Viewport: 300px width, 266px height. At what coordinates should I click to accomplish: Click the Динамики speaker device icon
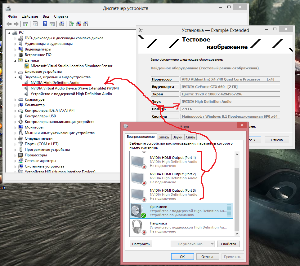coord(138,211)
